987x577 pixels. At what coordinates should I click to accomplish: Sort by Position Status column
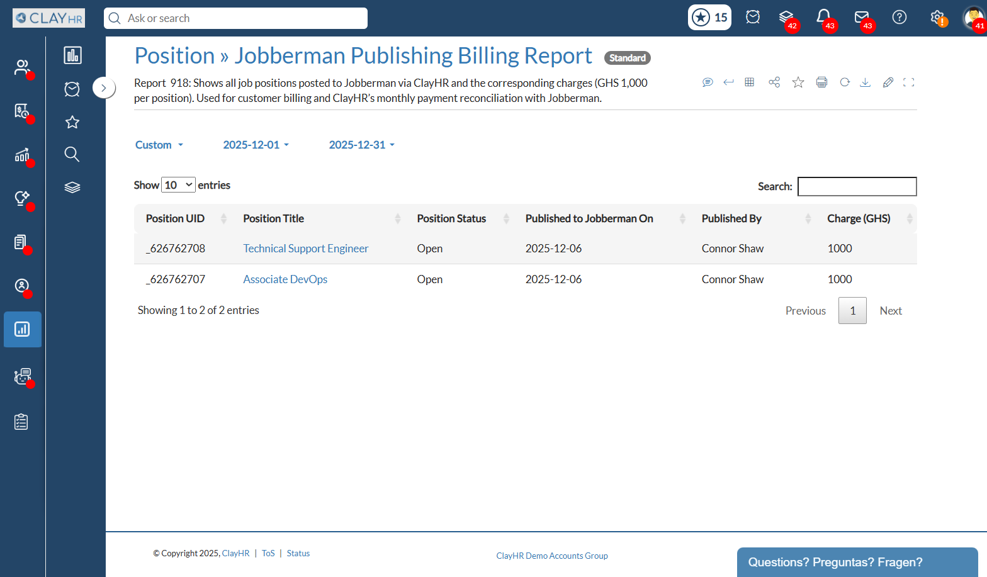[x=460, y=218]
